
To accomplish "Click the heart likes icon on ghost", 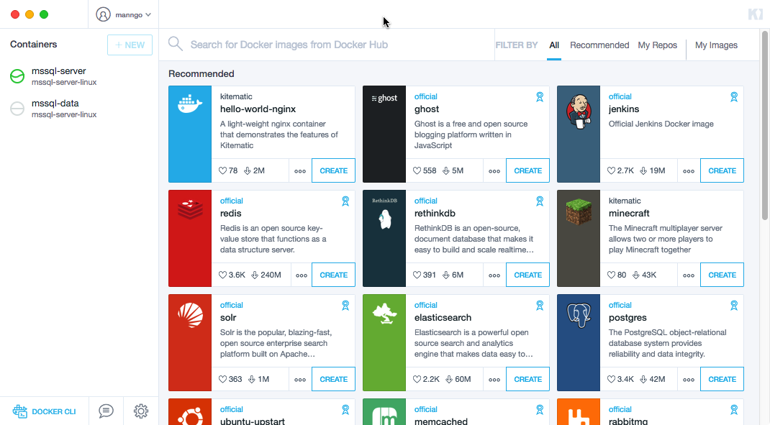I will [x=417, y=170].
